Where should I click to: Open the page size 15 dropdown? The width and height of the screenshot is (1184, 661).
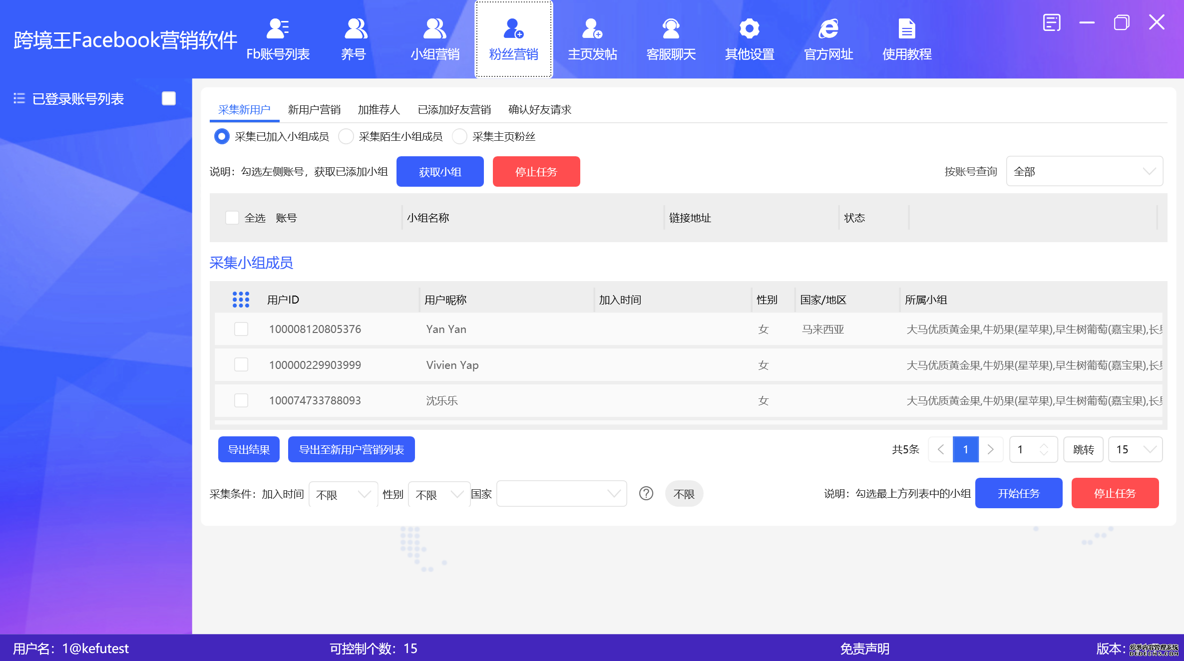click(1135, 449)
